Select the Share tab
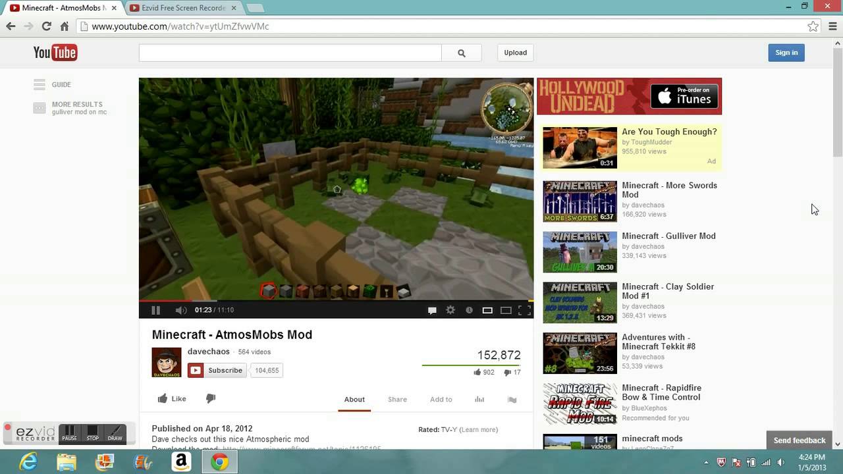Viewport: 843px width, 474px height. pyautogui.click(x=397, y=400)
